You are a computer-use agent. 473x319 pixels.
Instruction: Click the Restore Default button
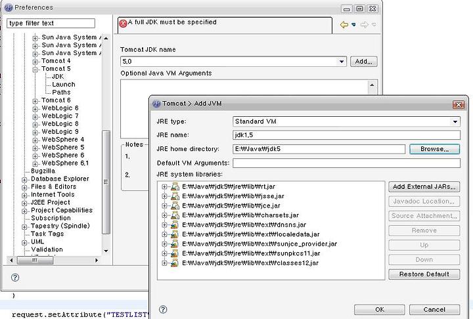(x=424, y=274)
